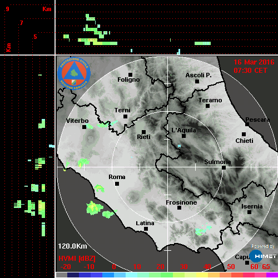
Task: Click the dark navy swatch on the color scale
Action: [73, 275]
